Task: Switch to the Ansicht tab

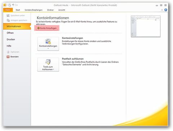Action: click(x=62, y=10)
